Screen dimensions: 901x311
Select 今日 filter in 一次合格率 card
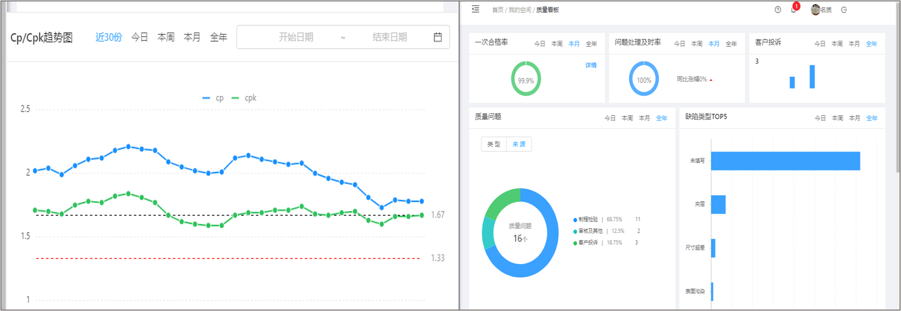539,44
